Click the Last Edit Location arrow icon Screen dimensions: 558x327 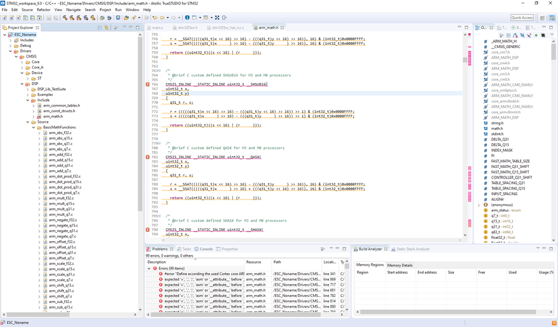click(155, 17)
